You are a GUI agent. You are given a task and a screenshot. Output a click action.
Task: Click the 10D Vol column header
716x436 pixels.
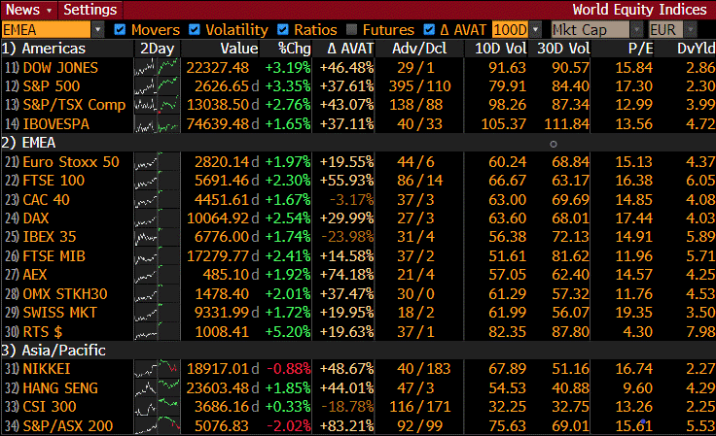(500, 49)
